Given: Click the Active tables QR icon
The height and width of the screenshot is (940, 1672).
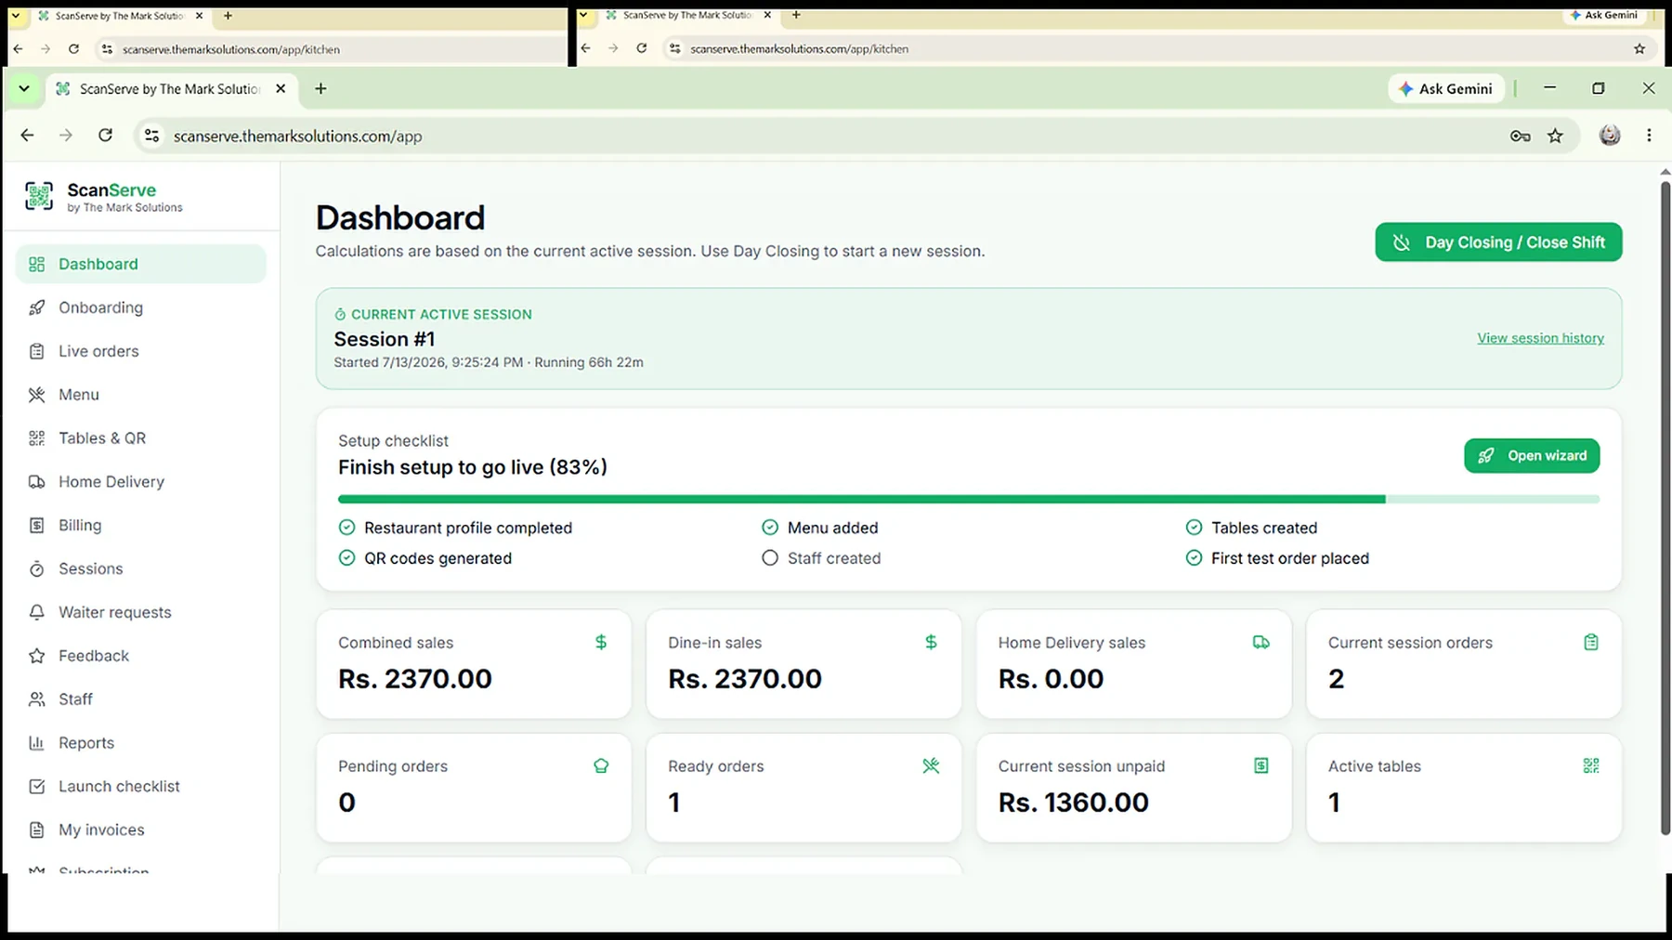Looking at the screenshot, I should tap(1591, 765).
